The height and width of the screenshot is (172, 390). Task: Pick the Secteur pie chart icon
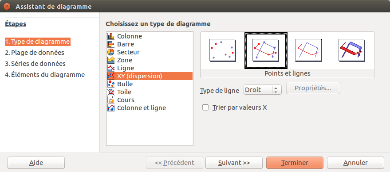pos(110,52)
